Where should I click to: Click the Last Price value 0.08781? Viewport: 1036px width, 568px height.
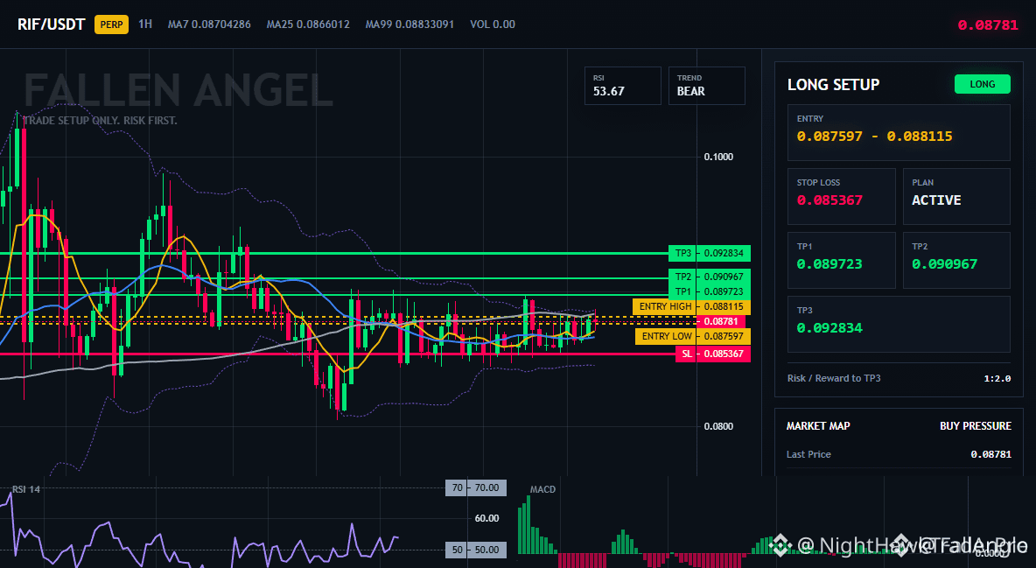click(x=991, y=454)
